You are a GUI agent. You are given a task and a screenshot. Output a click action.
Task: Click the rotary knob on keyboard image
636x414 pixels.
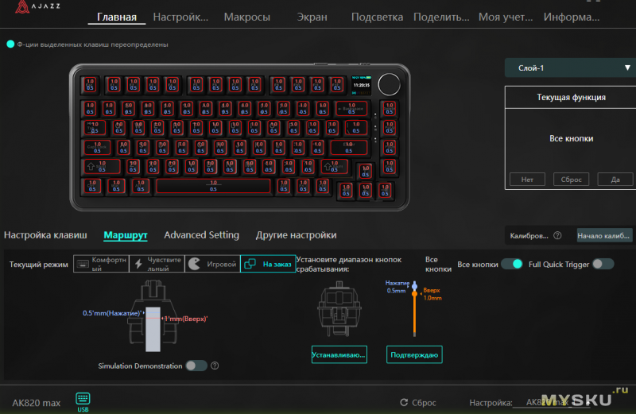[x=389, y=84]
